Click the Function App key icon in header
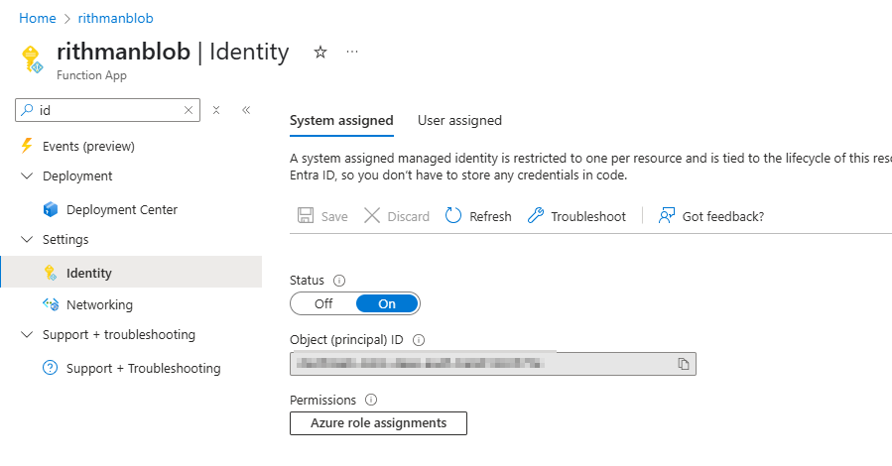The image size is (892, 466). click(32, 59)
